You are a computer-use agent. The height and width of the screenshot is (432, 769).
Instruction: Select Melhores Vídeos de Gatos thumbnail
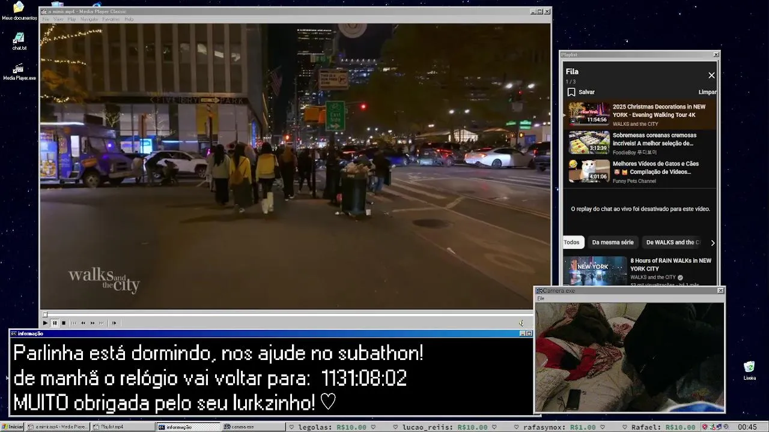589,170
